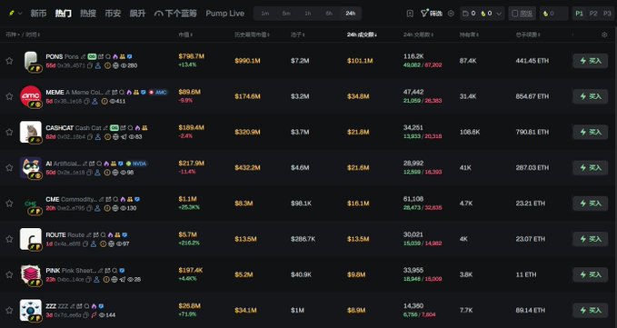Add ZZZ to favorites via star
Image resolution: width=617 pixels, height=328 pixels.
point(9,311)
